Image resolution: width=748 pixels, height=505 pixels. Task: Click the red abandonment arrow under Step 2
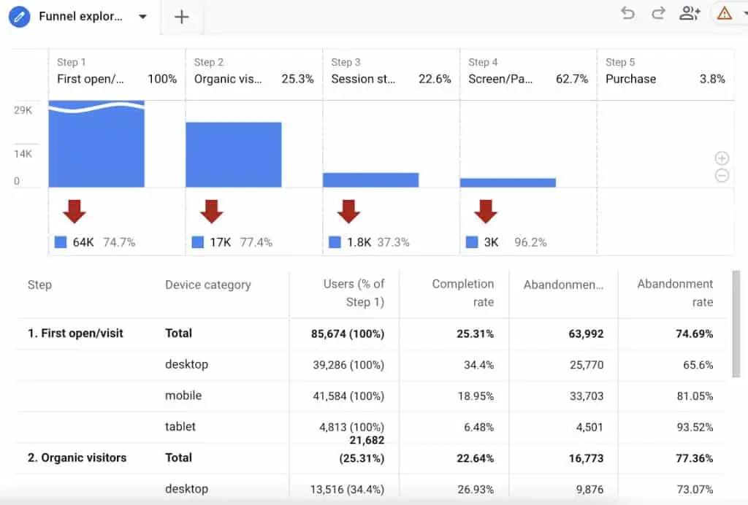(212, 212)
